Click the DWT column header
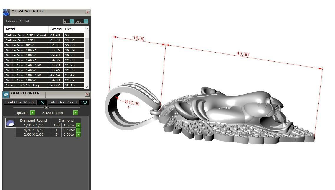The height and width of the screenshot is (190, 335). pos(72,29)
